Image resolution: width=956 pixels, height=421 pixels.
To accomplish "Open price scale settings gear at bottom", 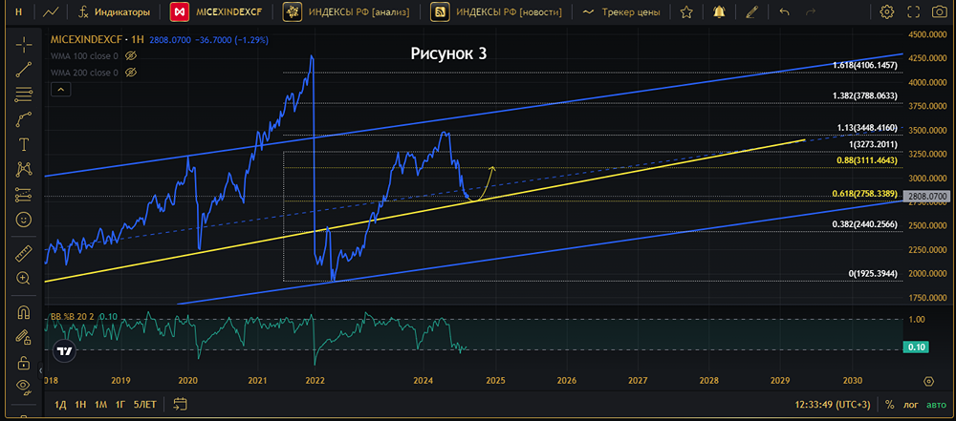I will [x=928, y=382].
